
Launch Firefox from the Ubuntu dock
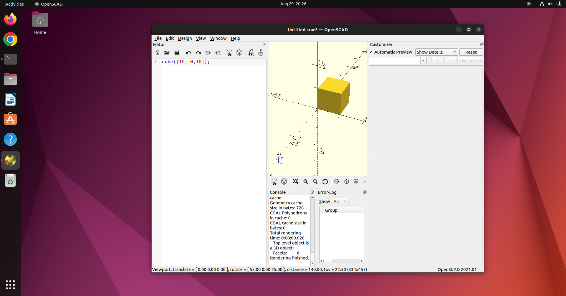10,19
